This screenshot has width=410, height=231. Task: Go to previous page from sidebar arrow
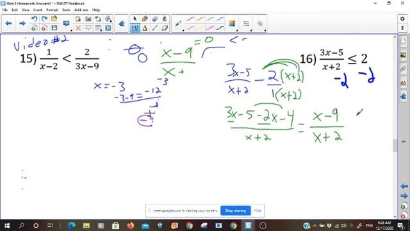[404, 186]
